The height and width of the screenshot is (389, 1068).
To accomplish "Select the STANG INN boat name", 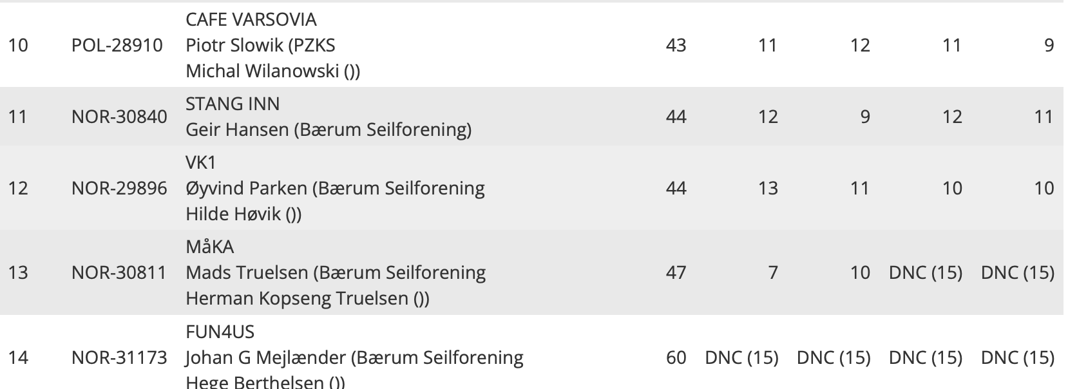I will (233, 104).
